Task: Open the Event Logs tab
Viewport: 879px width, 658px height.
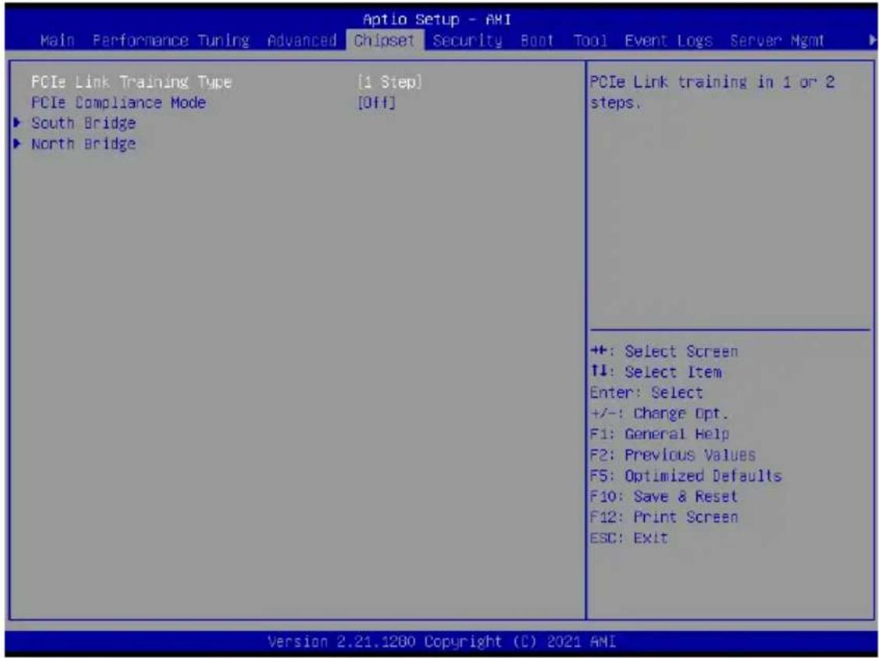Action: tap(668, 41)
